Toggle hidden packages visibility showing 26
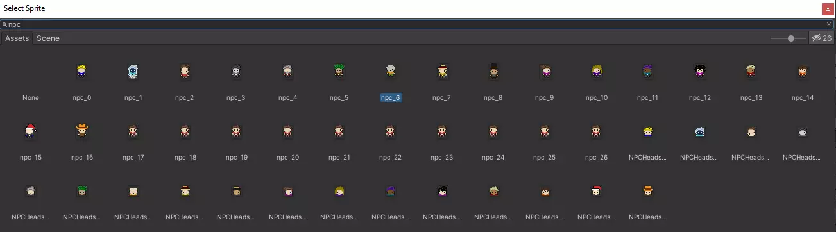This screenshot has width=836, height=232. [x=821, y=38]
